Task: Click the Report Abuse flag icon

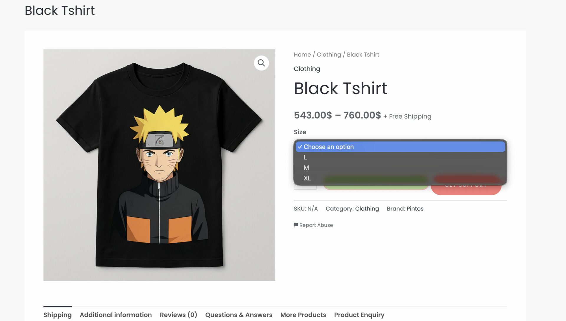Action: click(296, 225)
